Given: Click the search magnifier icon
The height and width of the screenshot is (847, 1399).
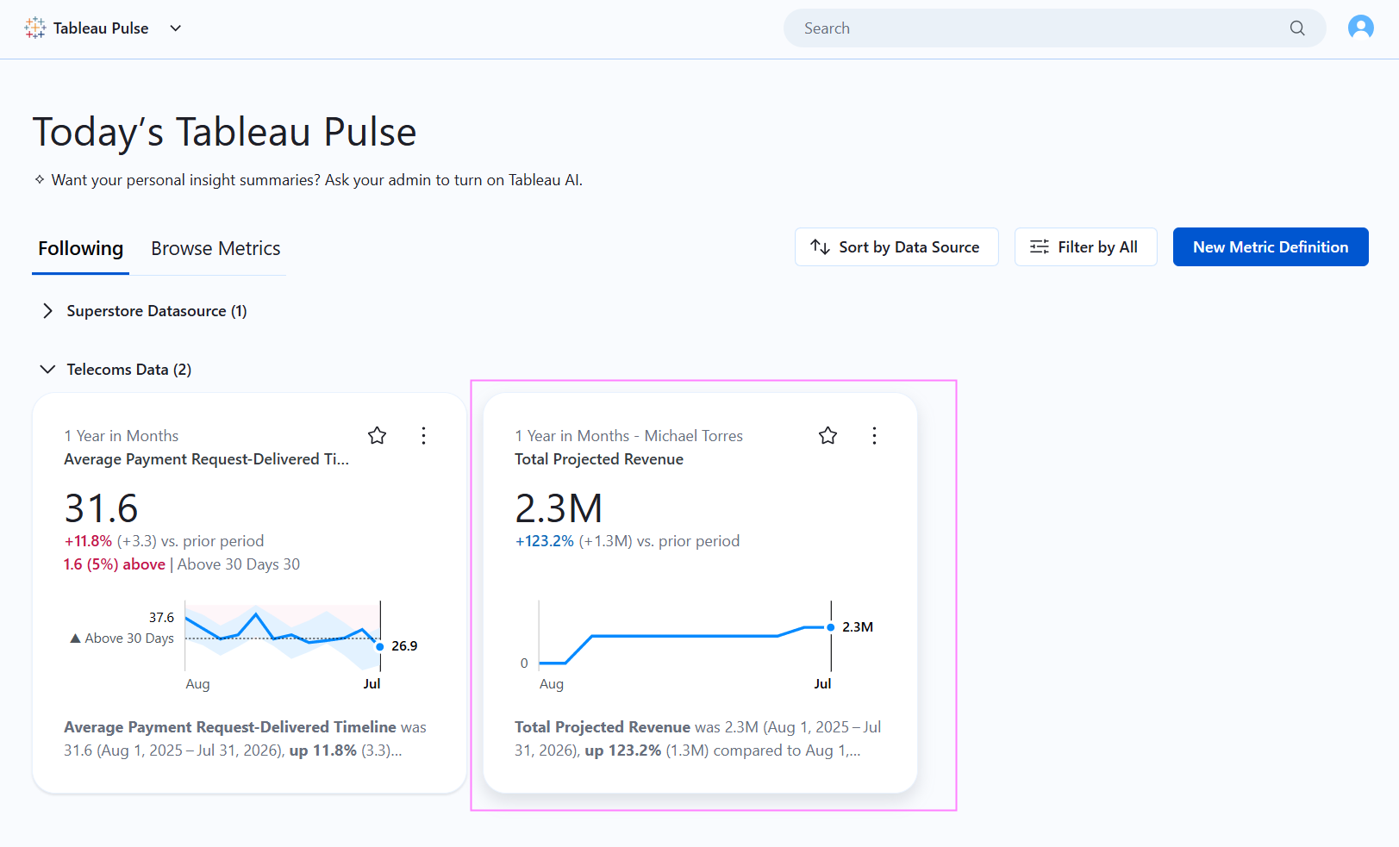Looking at the screenshot, I should click(x=1296, y=28).
